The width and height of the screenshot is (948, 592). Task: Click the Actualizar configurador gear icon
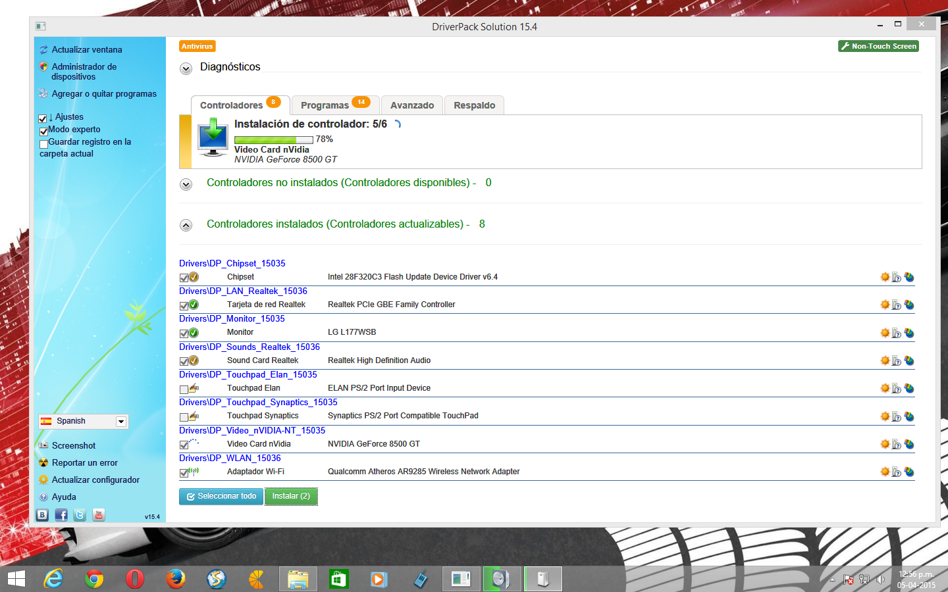point(43,480)
